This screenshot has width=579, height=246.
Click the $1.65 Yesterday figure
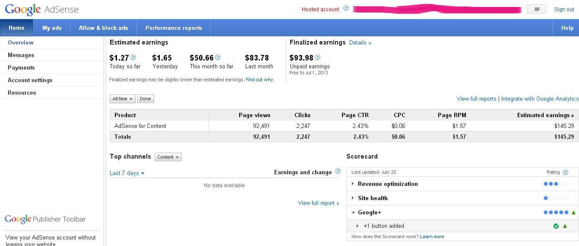pos(162,58)
